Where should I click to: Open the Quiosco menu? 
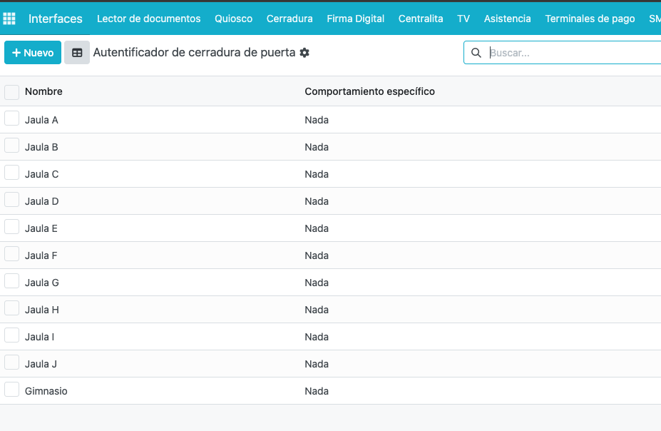coord(234,19)
